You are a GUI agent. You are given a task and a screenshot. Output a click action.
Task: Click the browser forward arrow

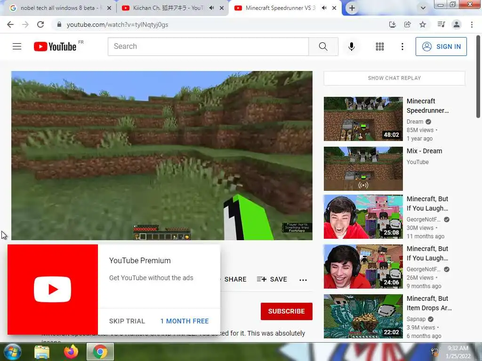click(25, 24)
